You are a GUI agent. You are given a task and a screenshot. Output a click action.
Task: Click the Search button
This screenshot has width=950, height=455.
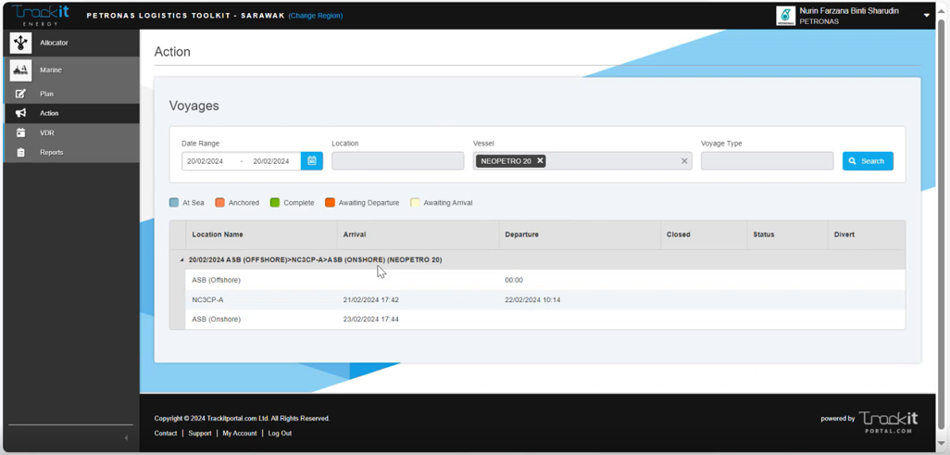(868, 160)
